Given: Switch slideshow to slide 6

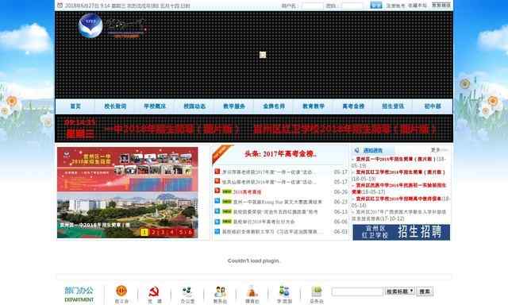Looking at the screenshot, I should pyautogui.click(x=190, y=232).
